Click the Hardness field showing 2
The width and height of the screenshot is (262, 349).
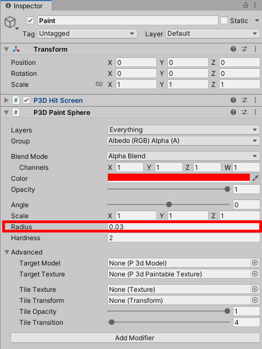coord(183,238)
